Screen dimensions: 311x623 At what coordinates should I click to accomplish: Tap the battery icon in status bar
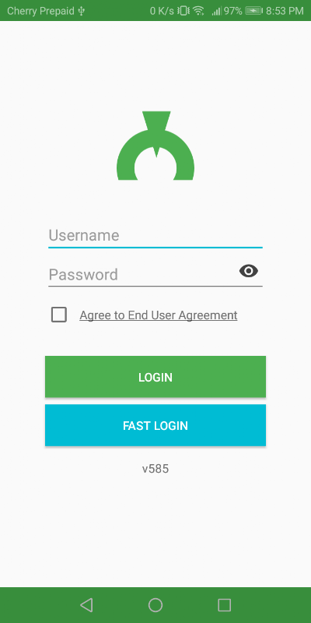pyautogui.click(x=254, y=11)
